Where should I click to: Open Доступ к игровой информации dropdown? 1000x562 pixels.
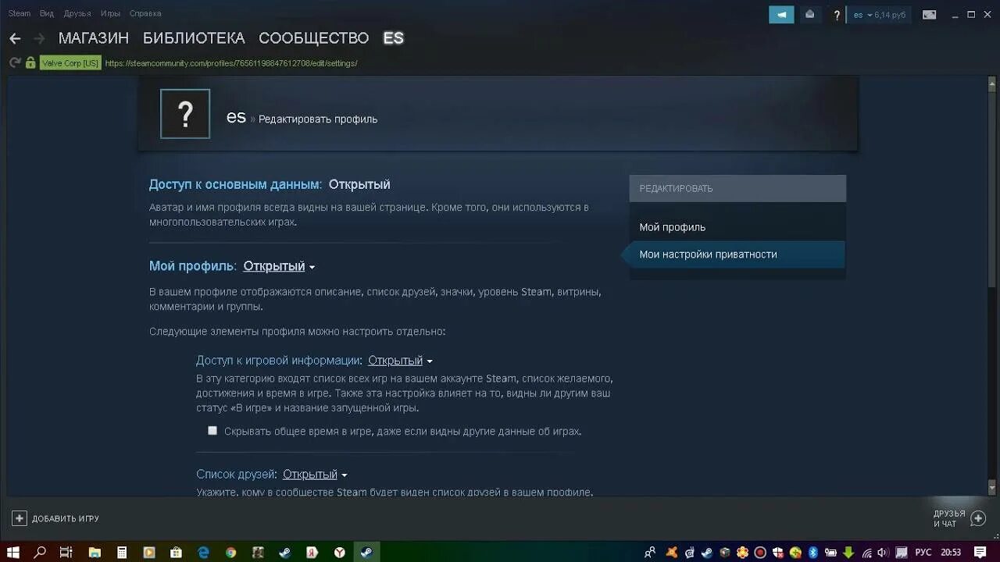400,361
